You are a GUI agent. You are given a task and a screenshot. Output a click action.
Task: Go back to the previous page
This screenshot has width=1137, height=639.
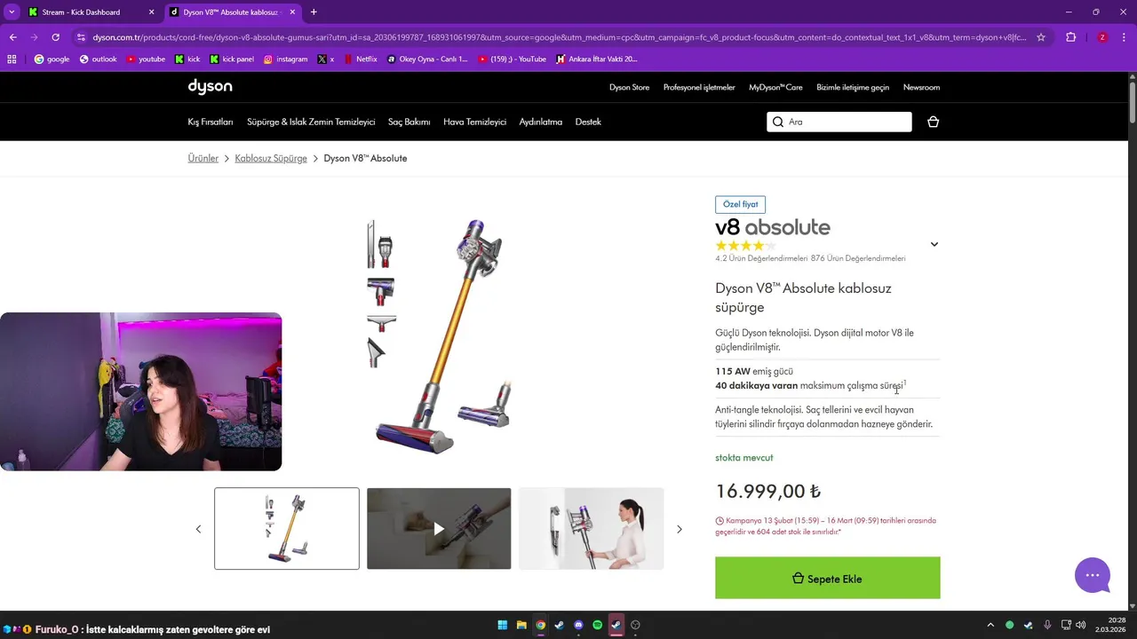pos(12,37)
